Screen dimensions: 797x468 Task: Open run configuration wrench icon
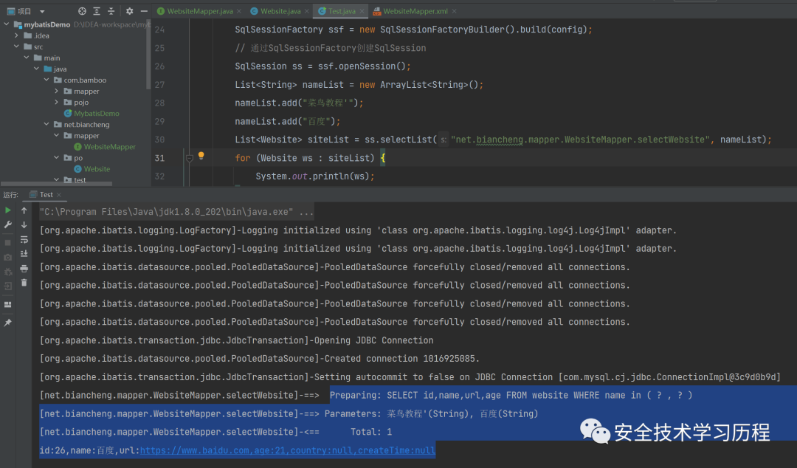click(7, 224)
